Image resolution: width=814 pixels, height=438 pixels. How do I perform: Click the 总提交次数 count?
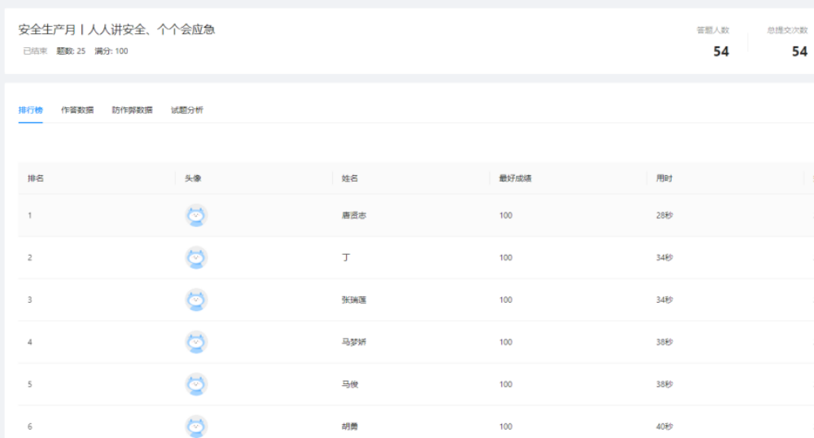[799, 51]
